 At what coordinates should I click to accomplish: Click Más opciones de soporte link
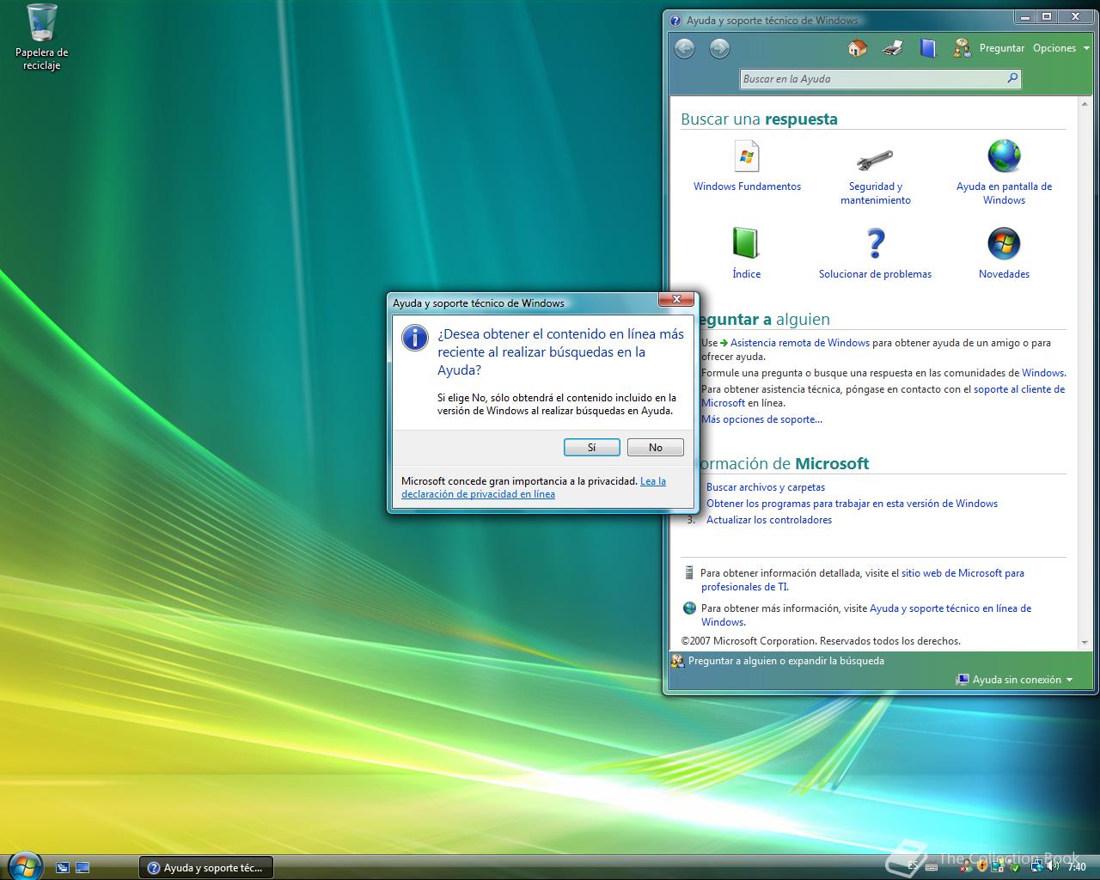[x=761, y=419]
